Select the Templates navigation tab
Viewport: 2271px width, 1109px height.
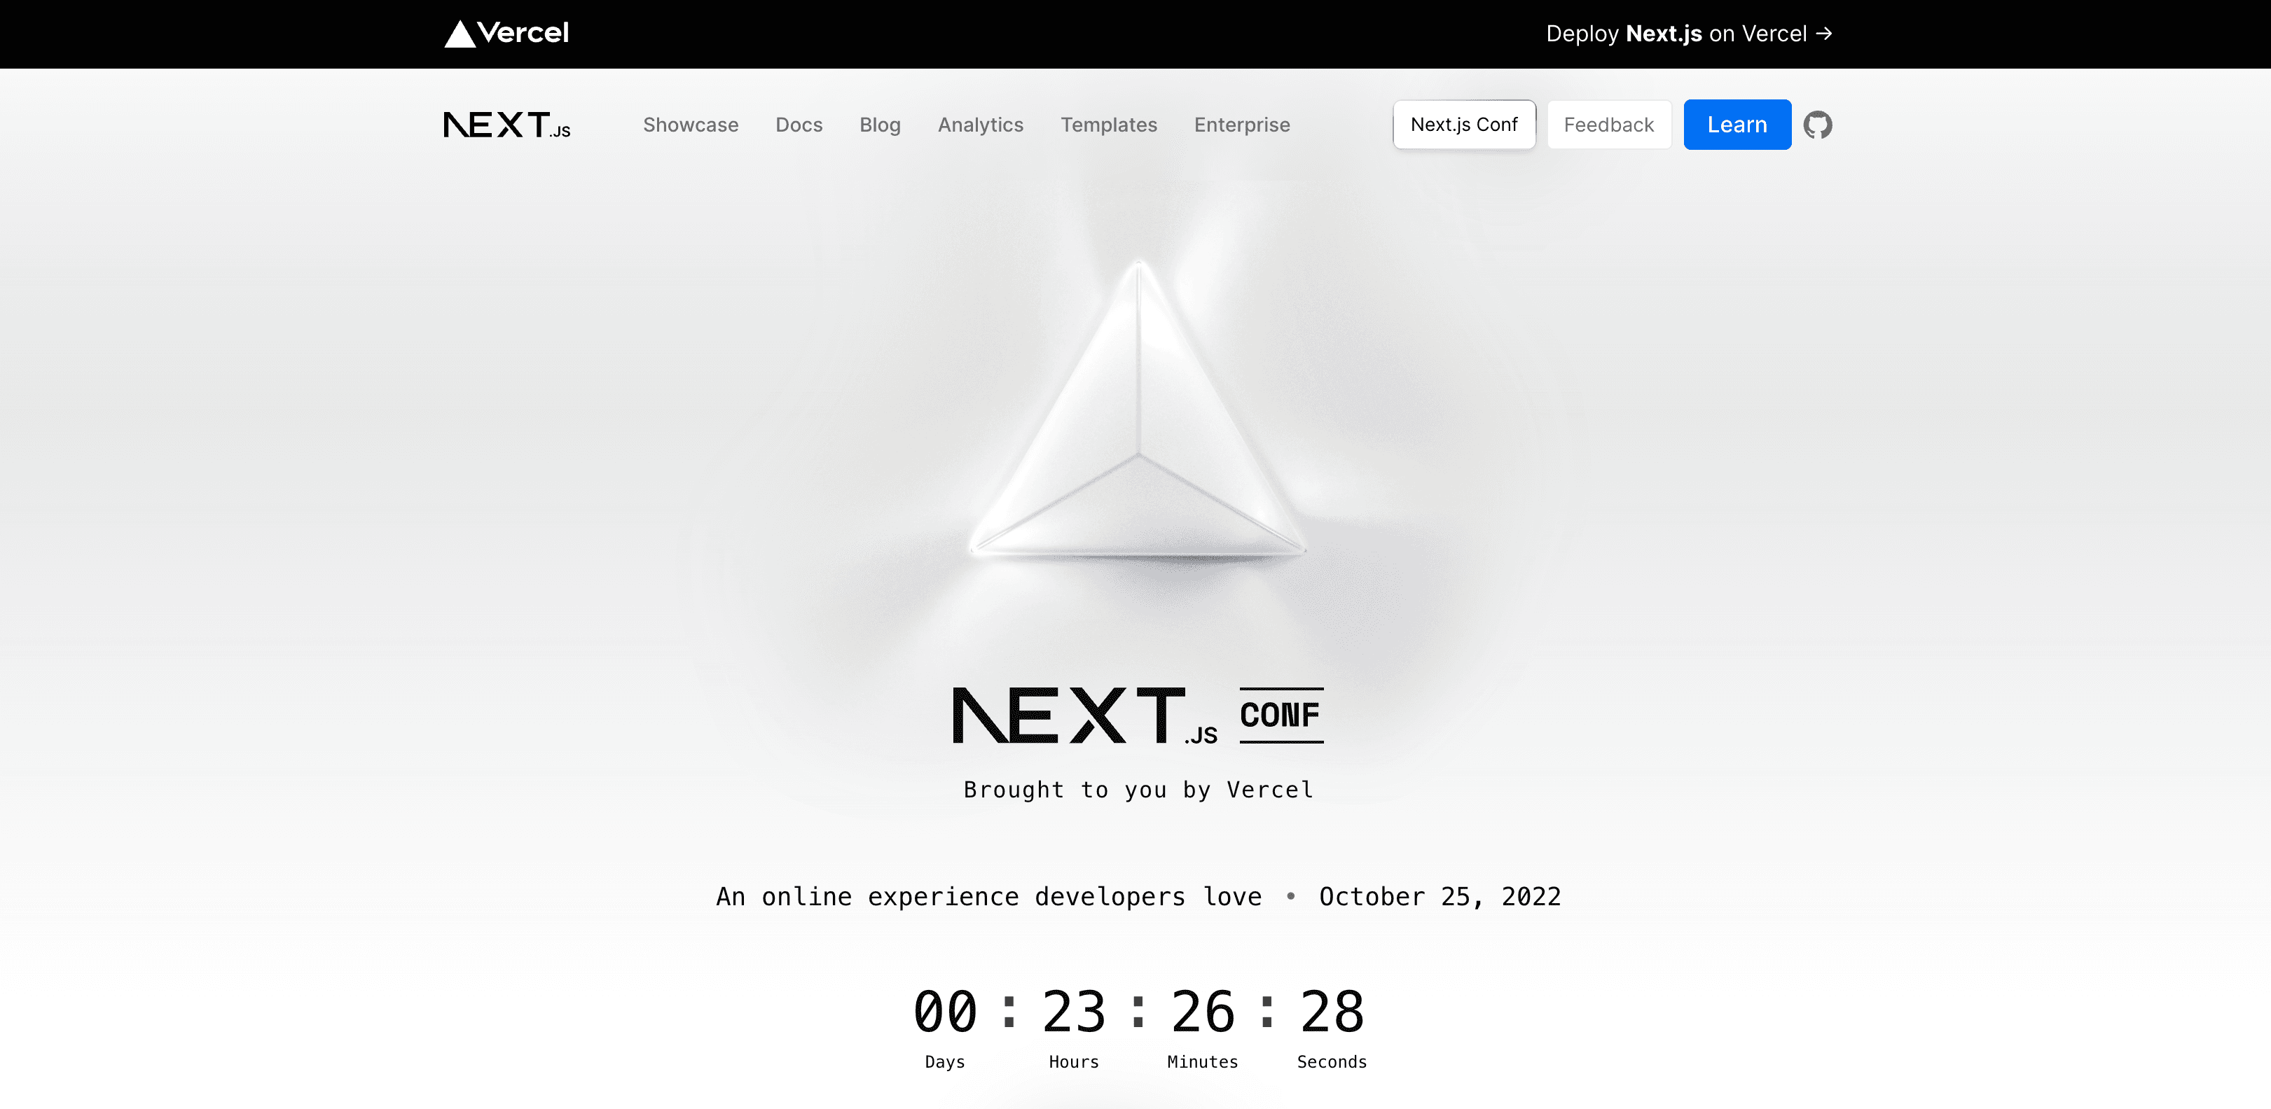[1110, 125]
